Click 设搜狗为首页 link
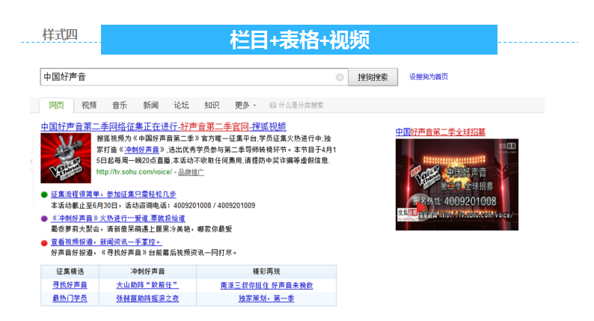594x321 pixels. [429, 77]
